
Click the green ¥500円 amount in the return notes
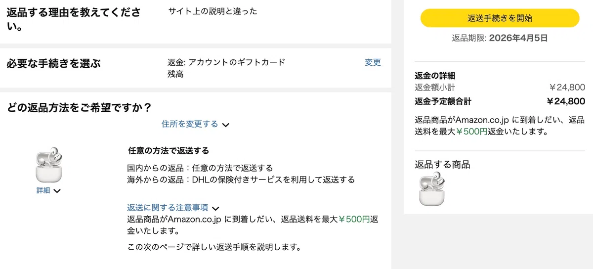click(354, 220)
